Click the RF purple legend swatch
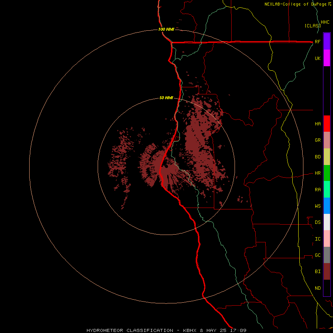333x333 pixels. coord(327,41)
